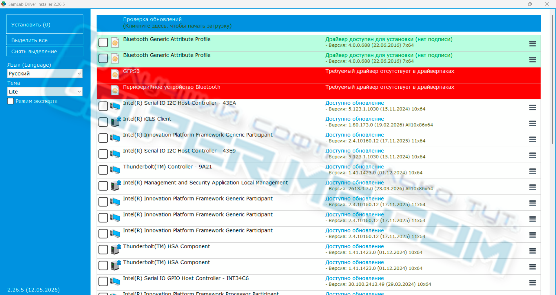This screenshot has height=295, width=556.
Task: Open the Язык (Language) dropdown showing Русский
Action: click(45, 74)
